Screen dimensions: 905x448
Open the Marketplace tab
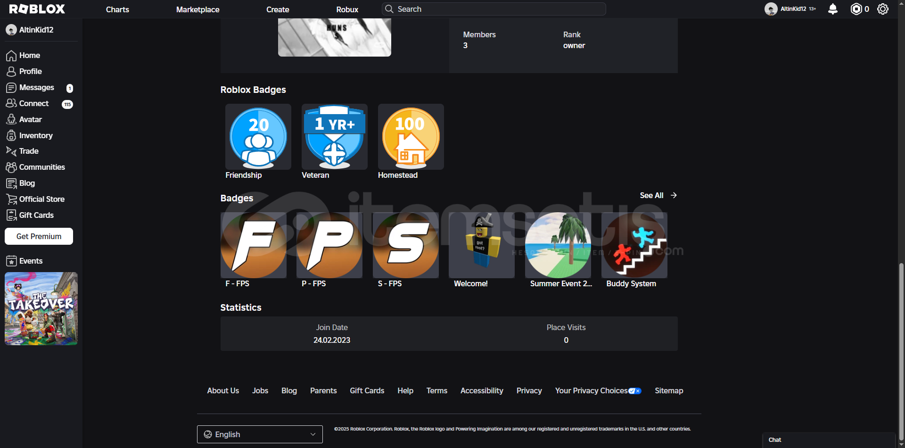pyautogui.click(x=198, y=9)
